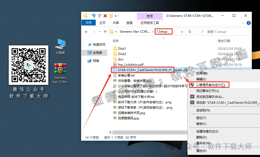Click the ribbon collapse chevron near the Help icon
Screen dimensions: 260x157
(243, 23)
